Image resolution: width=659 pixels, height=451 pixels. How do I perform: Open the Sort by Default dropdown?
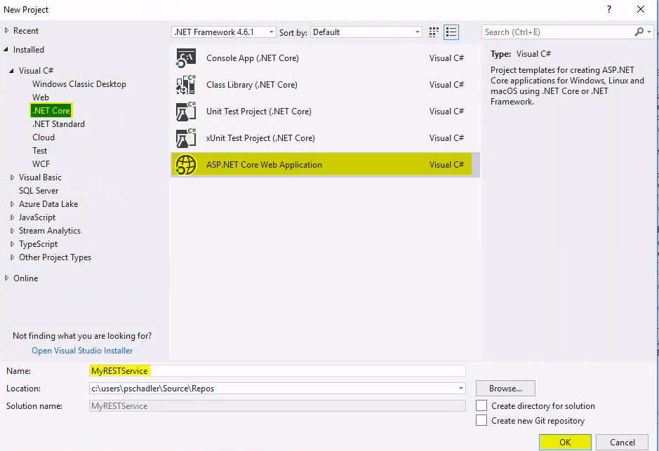[366, 32]
